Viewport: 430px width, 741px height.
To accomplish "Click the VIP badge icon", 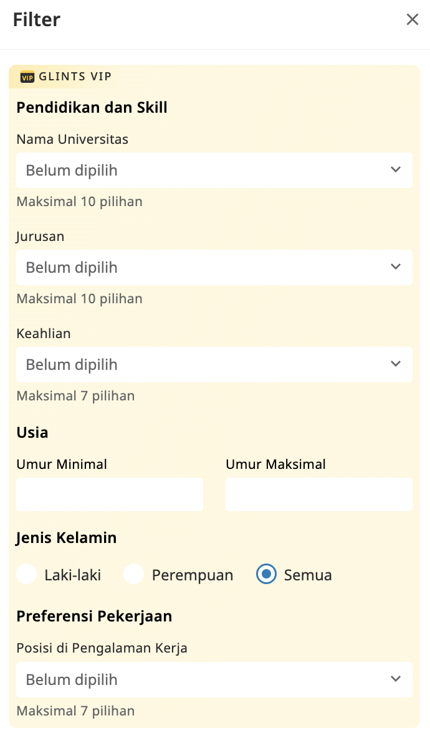I will [27, 77].
